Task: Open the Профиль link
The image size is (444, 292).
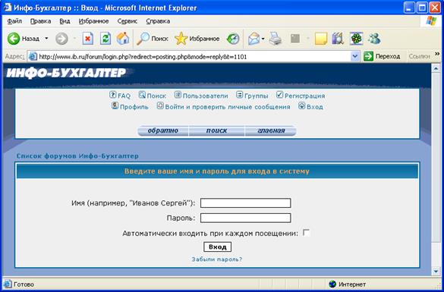Action: [134, 107]
